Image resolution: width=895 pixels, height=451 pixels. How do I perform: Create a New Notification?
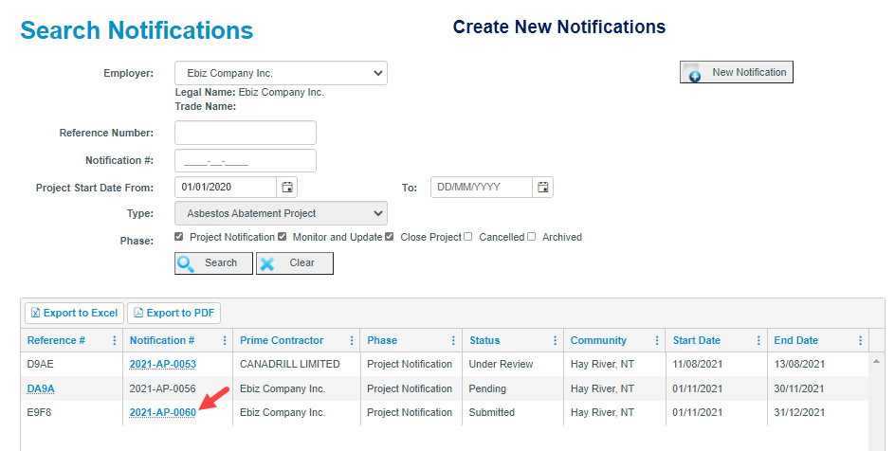tap(737, 72)
